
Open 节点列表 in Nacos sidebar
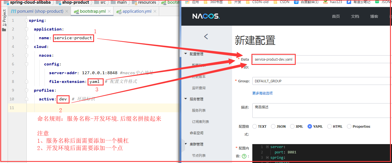coord(199,156)
